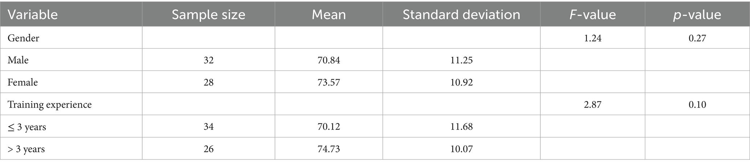Click the Gender row label
This screenshot has height=166, width=750.
click(x=23, y=38)
